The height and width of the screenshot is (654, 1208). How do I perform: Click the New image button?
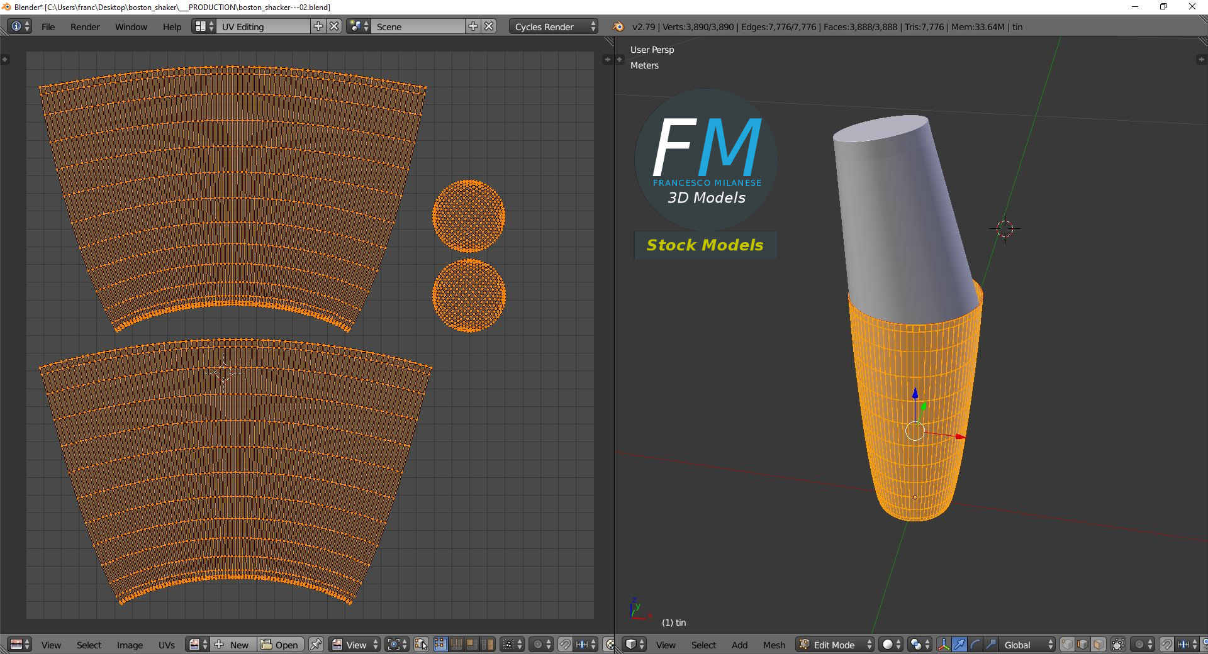coord(233,645)
